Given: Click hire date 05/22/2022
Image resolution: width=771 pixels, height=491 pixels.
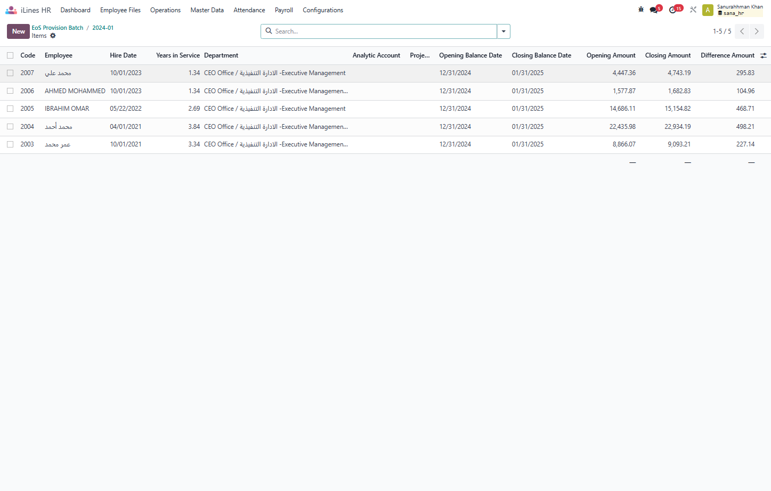Looking at the screenshot, I should pyautogui.click(x=126, y=109).
